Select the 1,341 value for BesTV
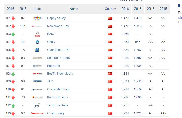This screenshot has width=182, height=118. pyautogui.click(x=125, y=74)
